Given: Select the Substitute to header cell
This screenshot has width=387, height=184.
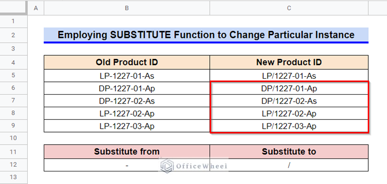Looking at the screenshot, I should [289, 152].
